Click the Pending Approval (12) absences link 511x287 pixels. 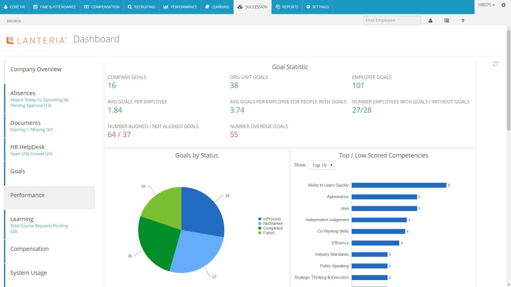31,105
